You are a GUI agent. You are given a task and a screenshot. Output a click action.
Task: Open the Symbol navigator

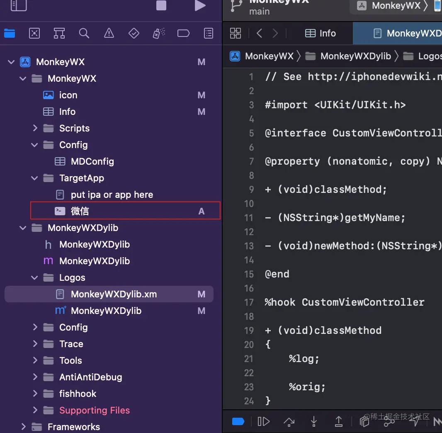59,33
